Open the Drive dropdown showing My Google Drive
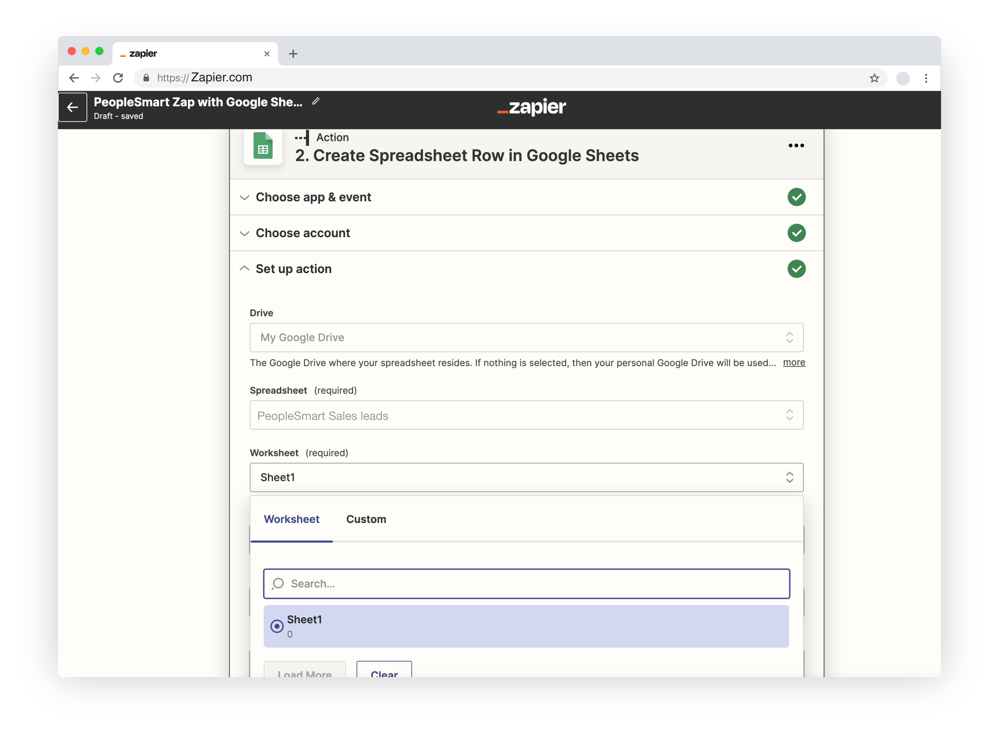This screenshot has height=735, width=999. [527, 338]
